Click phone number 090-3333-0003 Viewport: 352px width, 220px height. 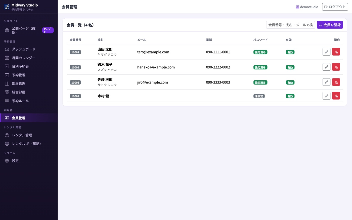(218, 82)
